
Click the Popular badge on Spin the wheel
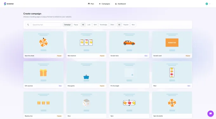(x=59, y=56)
